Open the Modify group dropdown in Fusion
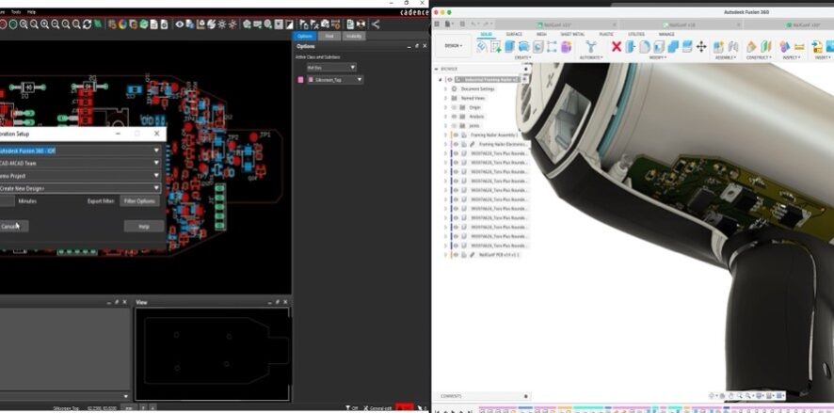The image size is (834, 413). click(x=657, y=57)
